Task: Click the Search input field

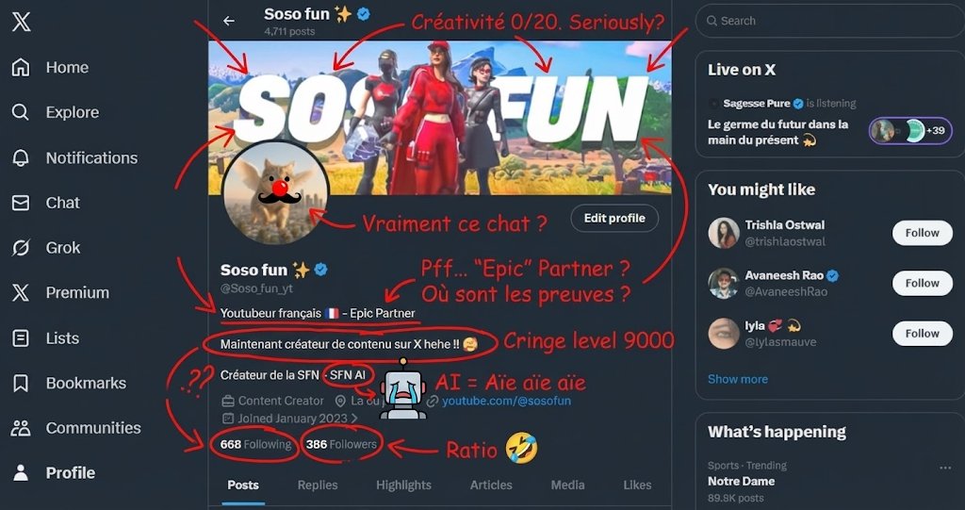Action: point(829,20)
